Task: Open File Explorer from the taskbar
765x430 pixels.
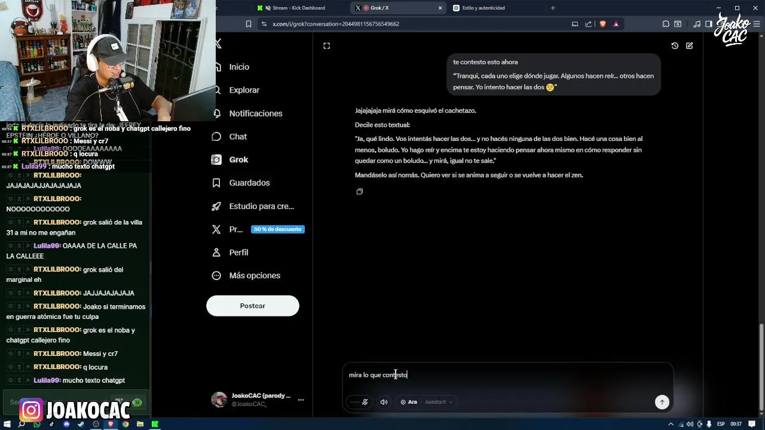Action: point(140,424)
